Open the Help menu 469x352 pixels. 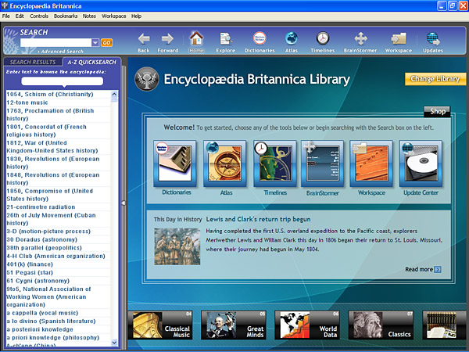(x=136, y=16)
